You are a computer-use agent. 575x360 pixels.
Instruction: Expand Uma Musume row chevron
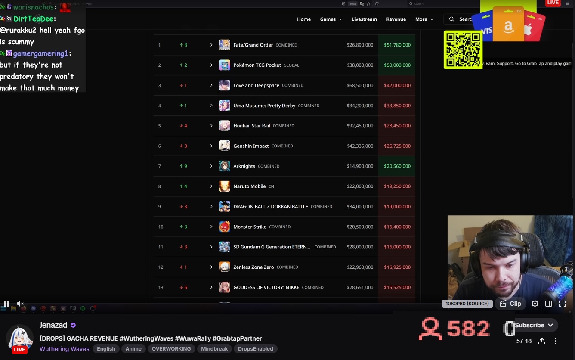(x=211, y=106)
